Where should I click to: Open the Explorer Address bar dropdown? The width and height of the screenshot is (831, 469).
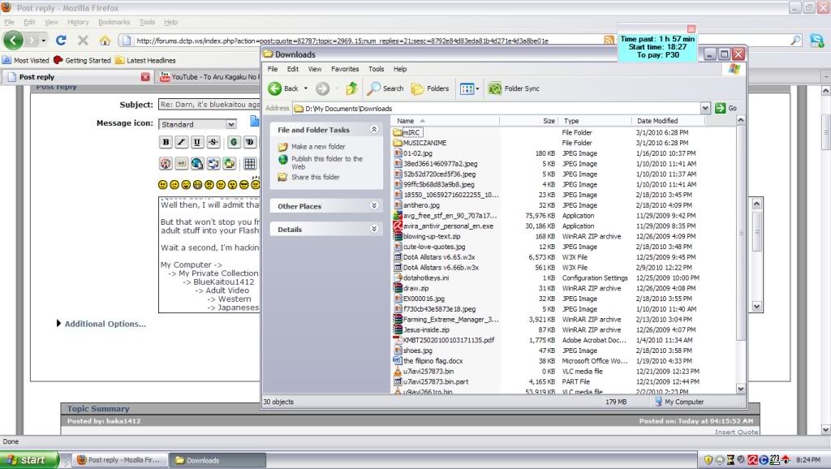(705, 108)
